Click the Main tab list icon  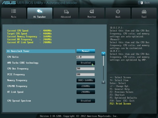[x=13, y=11]
